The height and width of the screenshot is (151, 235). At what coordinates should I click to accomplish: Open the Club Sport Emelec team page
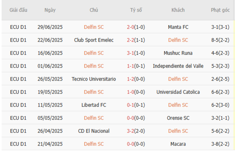(94, 40)
